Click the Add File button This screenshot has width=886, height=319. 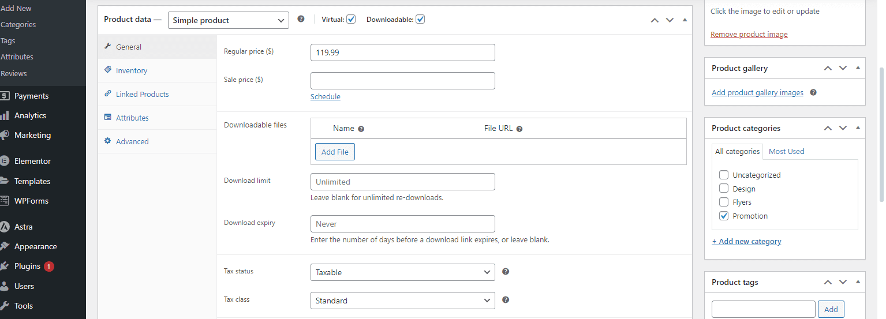tap(335, 152)
